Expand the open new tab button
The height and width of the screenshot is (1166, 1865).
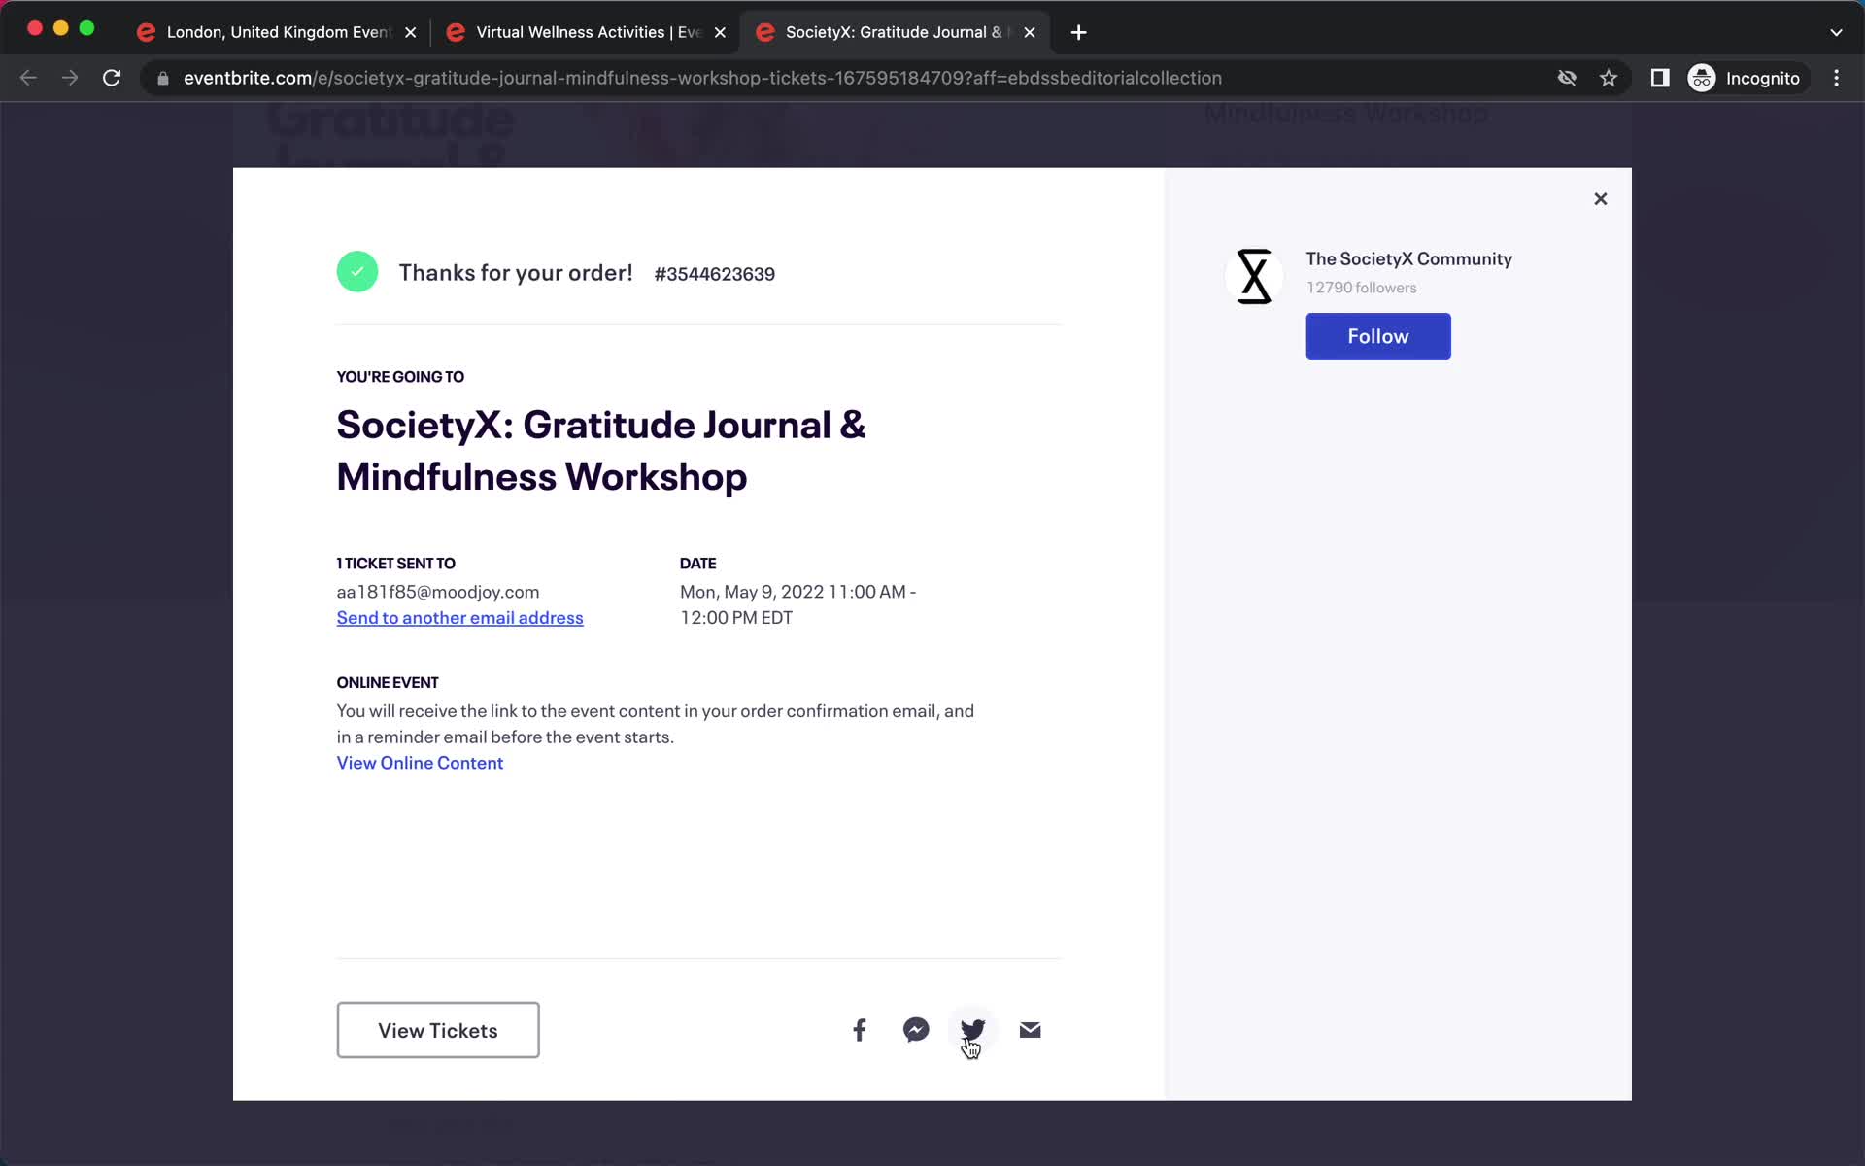click(x=1078, y=31)
